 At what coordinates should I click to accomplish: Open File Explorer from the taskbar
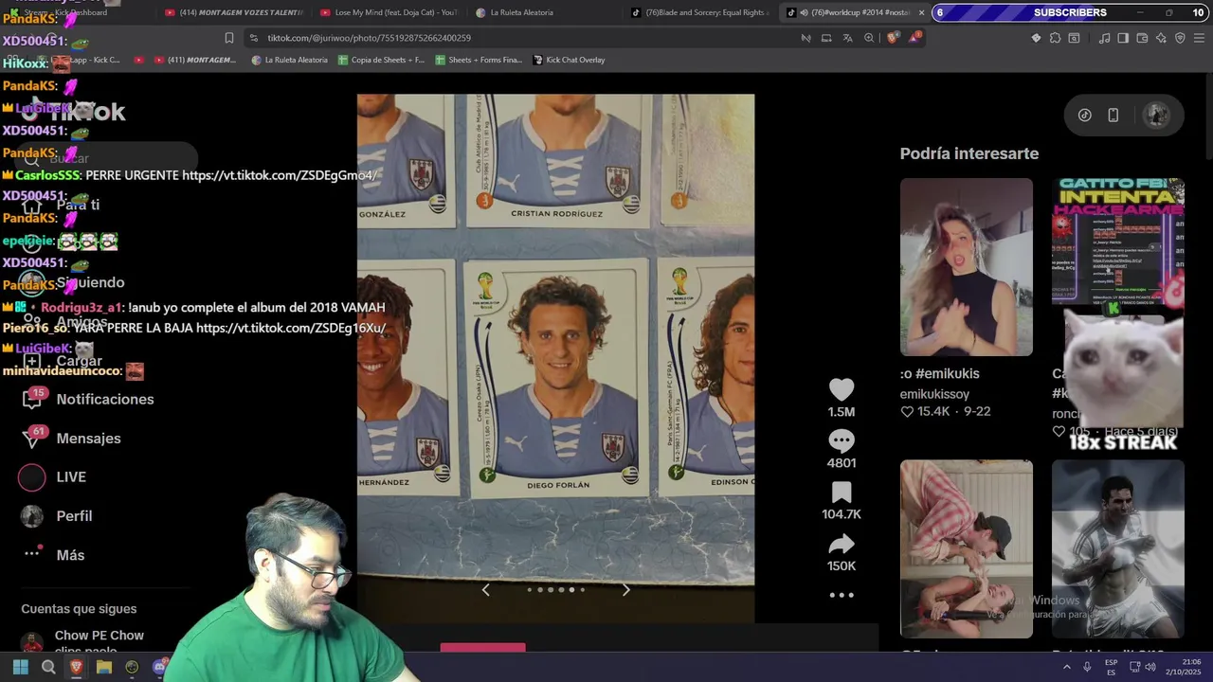point(104,667)
